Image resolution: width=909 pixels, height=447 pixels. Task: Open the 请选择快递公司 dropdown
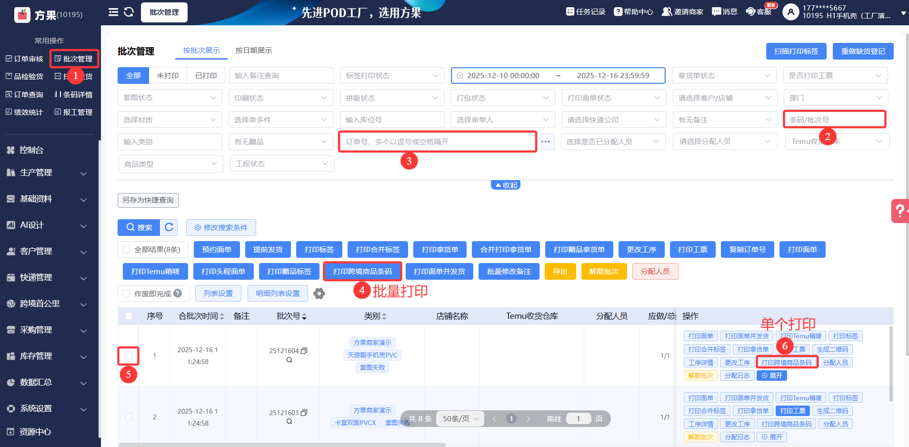click(x=613, y=120)
